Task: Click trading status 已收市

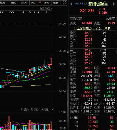Action: click(x=110, y=19)
